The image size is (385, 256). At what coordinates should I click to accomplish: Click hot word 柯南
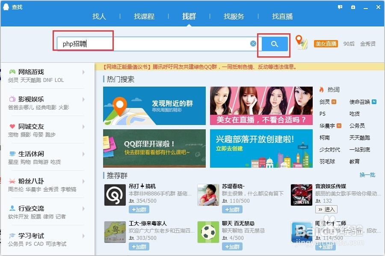click(x=325, y=138)
